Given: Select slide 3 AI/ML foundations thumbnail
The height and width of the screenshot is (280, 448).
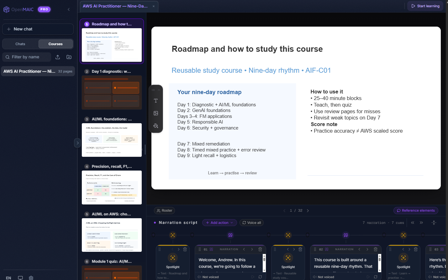Looking at the screenshot, I should [112, 140].
